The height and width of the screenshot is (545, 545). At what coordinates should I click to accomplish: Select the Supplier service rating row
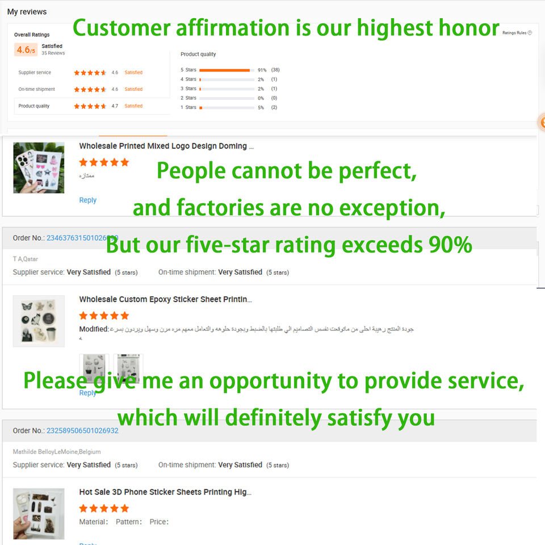pyautogui.click(x=91, y=73)
